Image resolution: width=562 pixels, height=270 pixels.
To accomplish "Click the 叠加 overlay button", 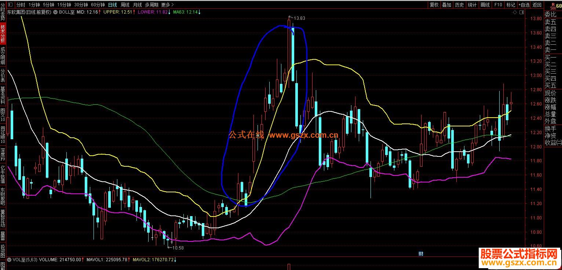I will click(446, 5).
